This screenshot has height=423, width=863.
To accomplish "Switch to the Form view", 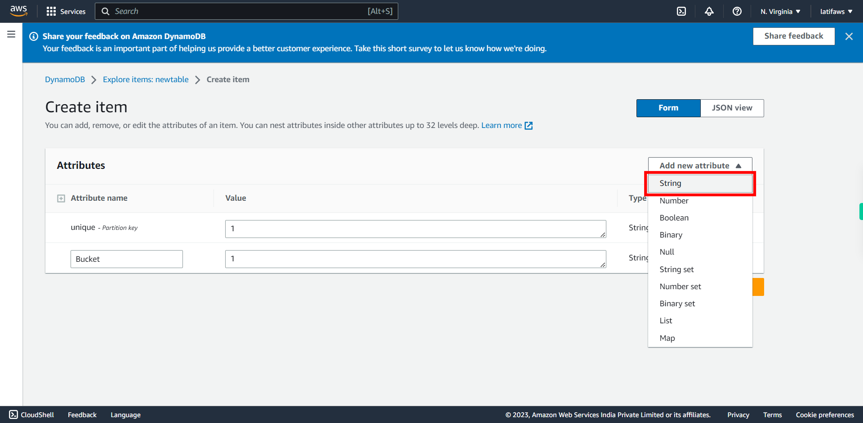I will click(x=668, y=108).
